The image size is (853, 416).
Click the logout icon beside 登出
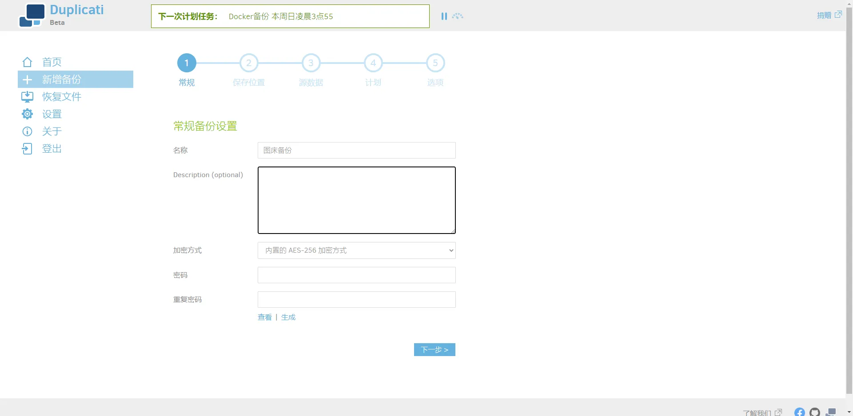pos(27,149)
